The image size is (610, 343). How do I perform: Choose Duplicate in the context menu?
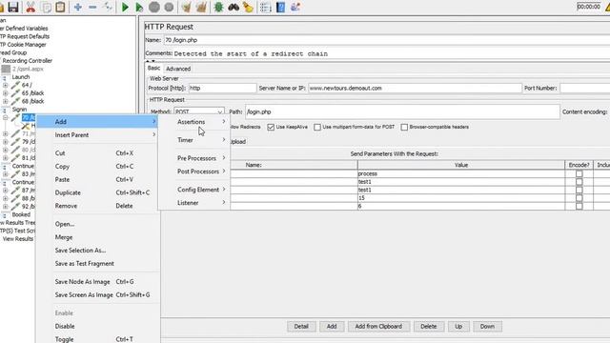(x=97, y=192)
